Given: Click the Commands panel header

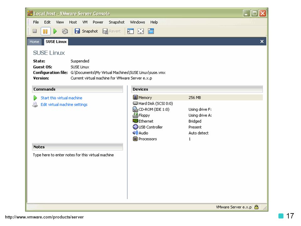Looking at the screenshot, I should pos(77,89).
